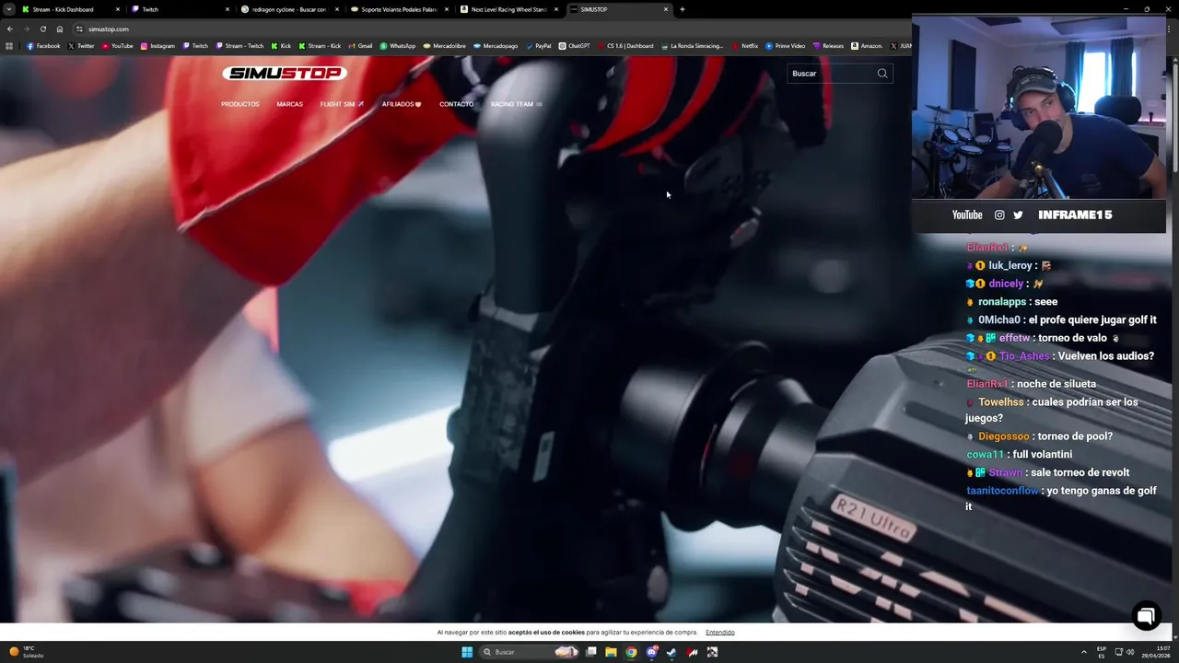Image resolution: width=1179 pixels, height=663 pixels.
Task: Click YouTube text in stream overlay
Action: (x=967, y=215)
